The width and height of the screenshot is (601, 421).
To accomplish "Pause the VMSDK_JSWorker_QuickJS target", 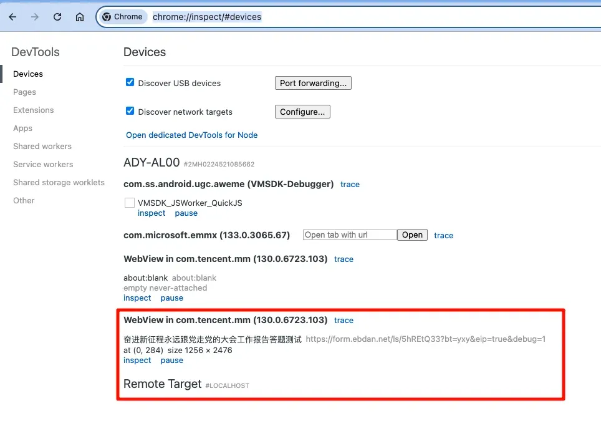I will pos(186,213).
